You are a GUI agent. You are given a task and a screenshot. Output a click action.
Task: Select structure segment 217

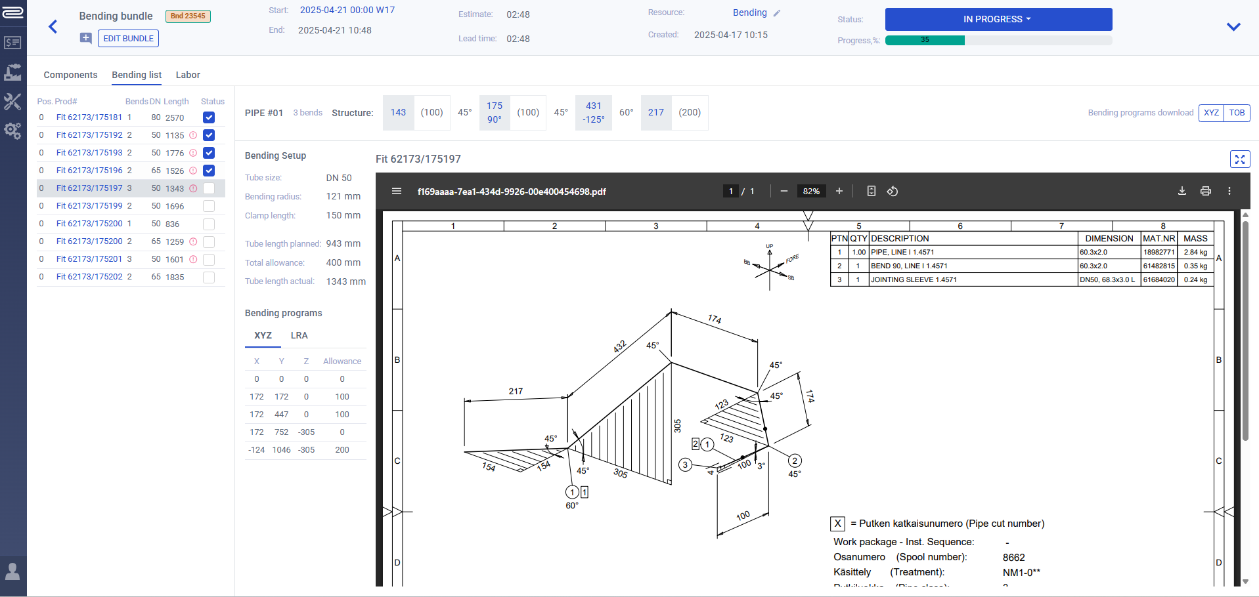(x=656, y=113)
